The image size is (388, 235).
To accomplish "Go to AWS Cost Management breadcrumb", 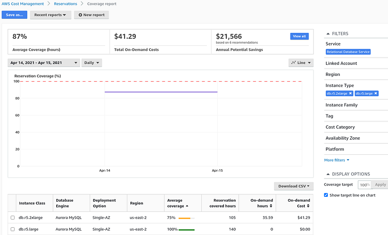I will [x=23, y=4].
